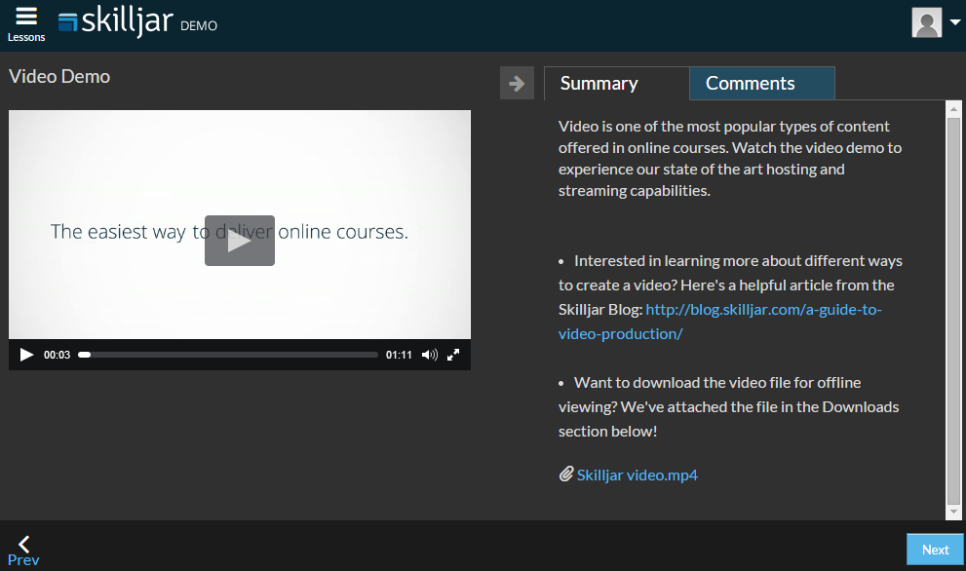Click the scrollbar down arrow in Summary panel
966x571 pixels.
953,512
